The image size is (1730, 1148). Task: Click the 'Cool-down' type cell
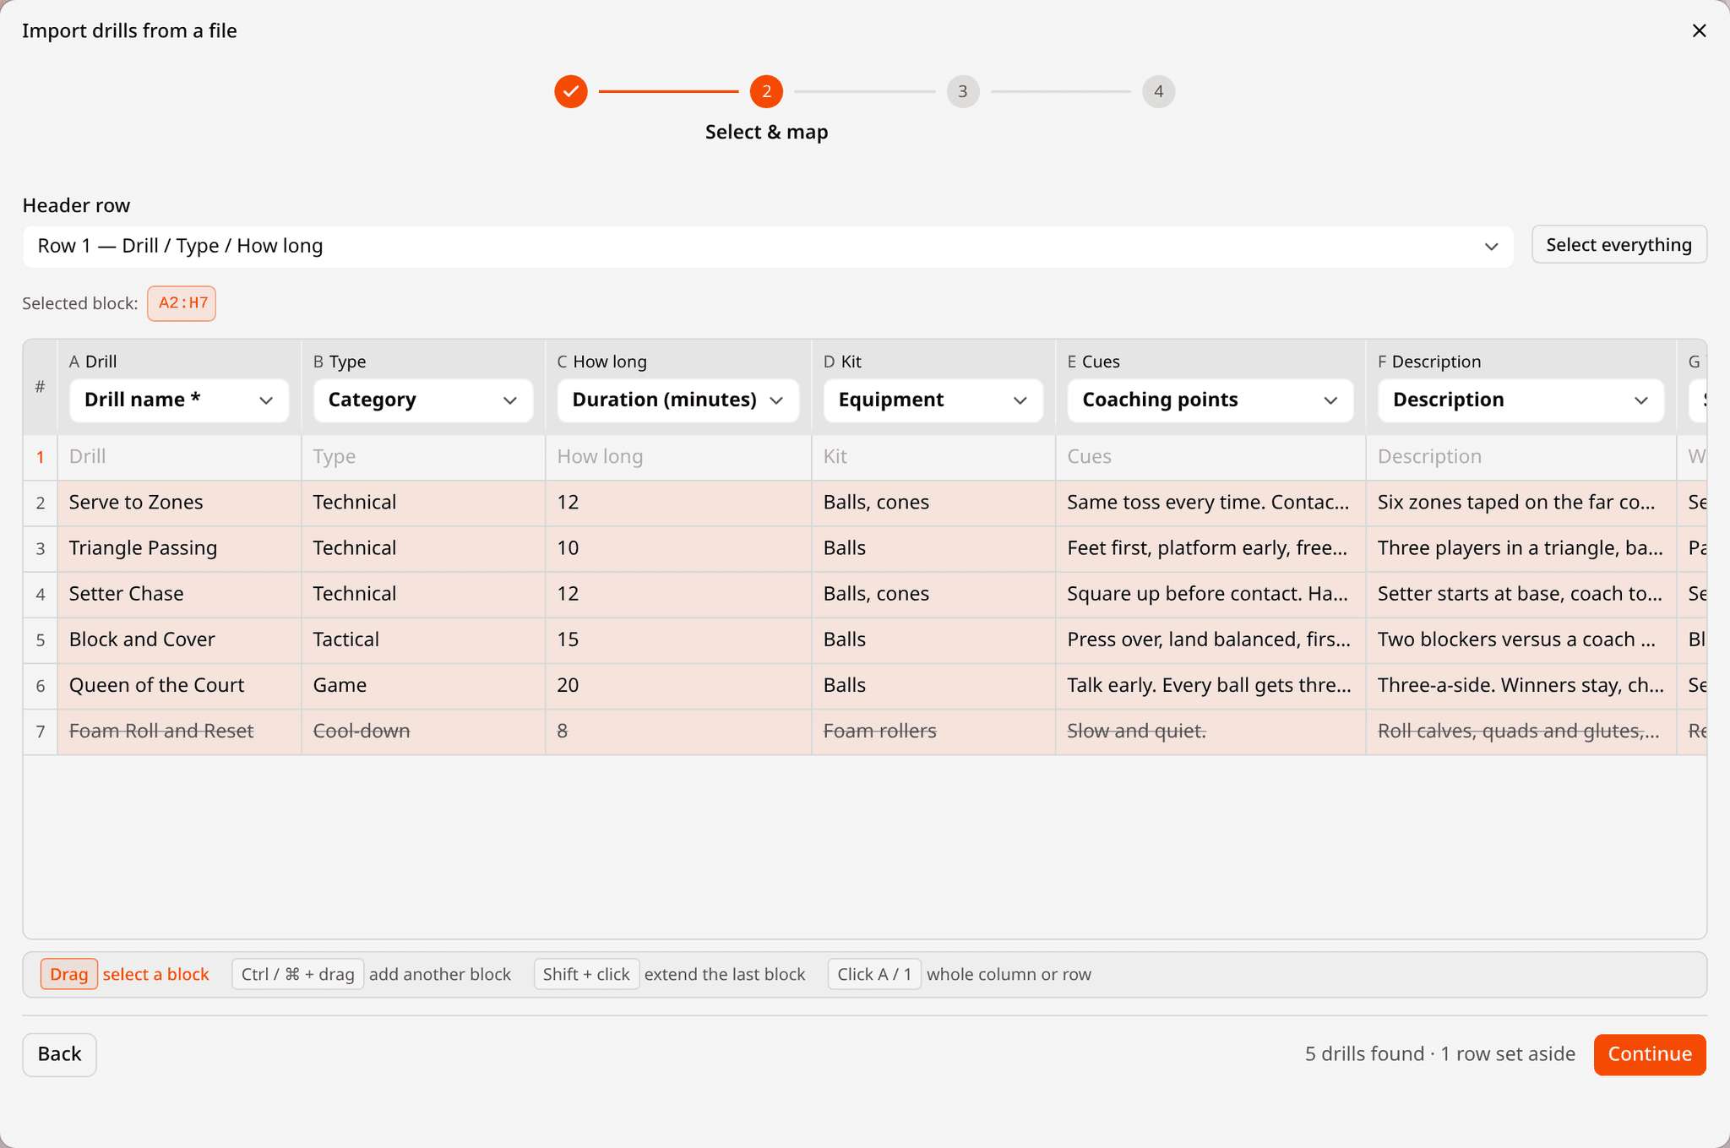tap(423, 731)
